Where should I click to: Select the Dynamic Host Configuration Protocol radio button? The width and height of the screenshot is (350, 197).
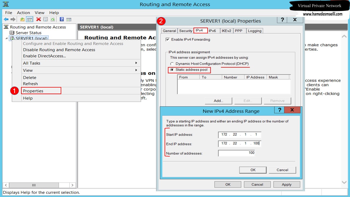coord(172,64)
